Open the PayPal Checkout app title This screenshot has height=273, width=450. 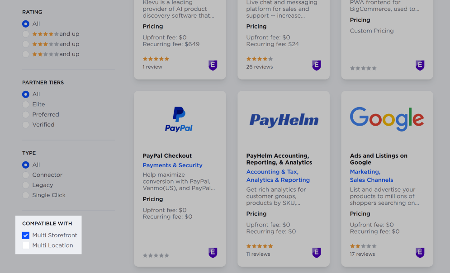point(167,155)
